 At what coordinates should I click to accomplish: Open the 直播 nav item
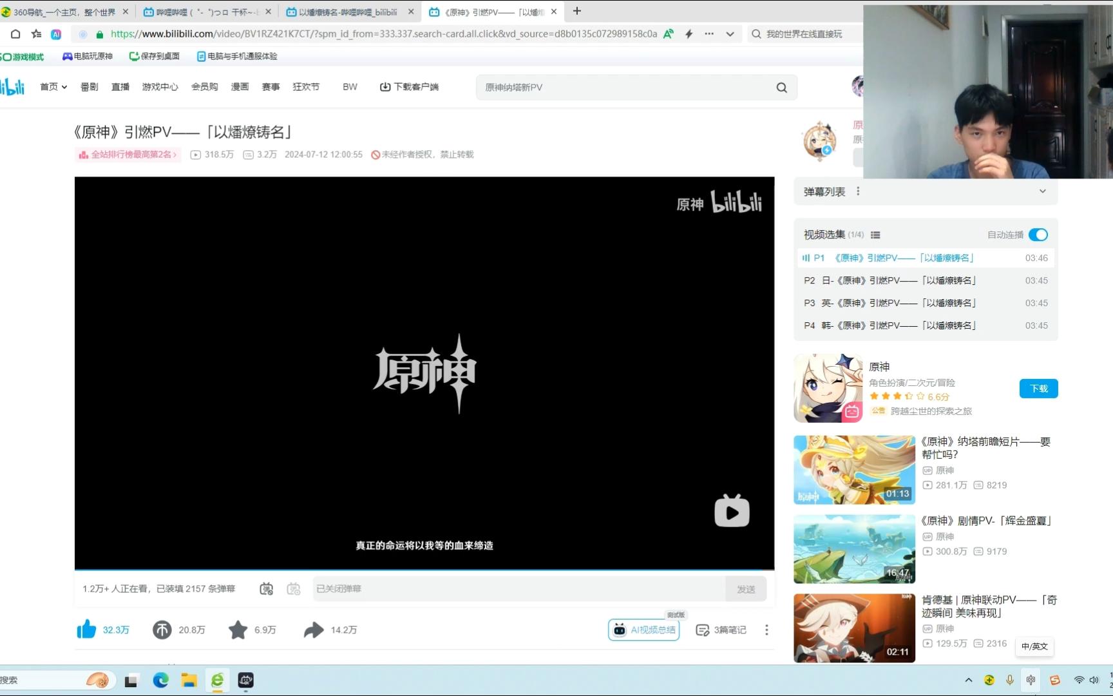(x=120, y=86)
